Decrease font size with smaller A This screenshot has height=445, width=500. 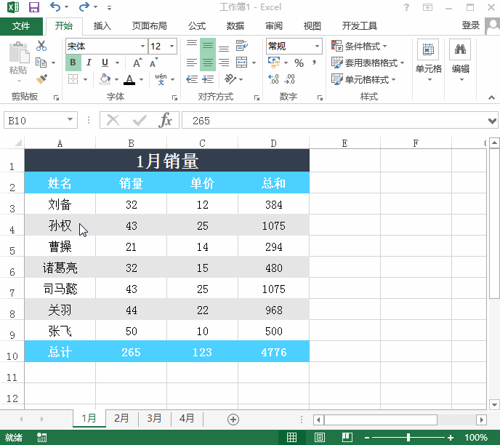[x=153, y=63]
